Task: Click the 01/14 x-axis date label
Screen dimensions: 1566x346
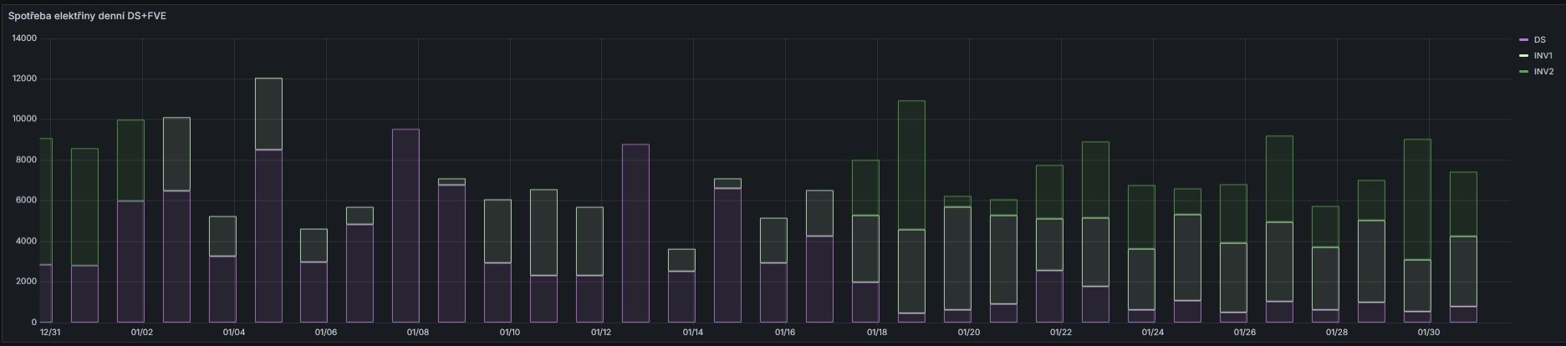Action: (x=693, y=333)
